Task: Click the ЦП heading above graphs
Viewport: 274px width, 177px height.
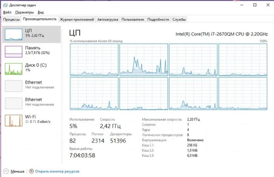Action: [75, 33]
